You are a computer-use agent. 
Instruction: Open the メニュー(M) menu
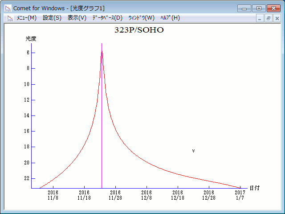[26, 18]
